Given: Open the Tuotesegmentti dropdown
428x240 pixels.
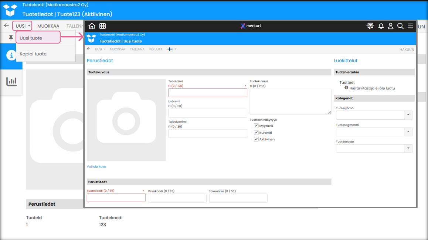Looking at the screenshot, I should click(408, 132).
